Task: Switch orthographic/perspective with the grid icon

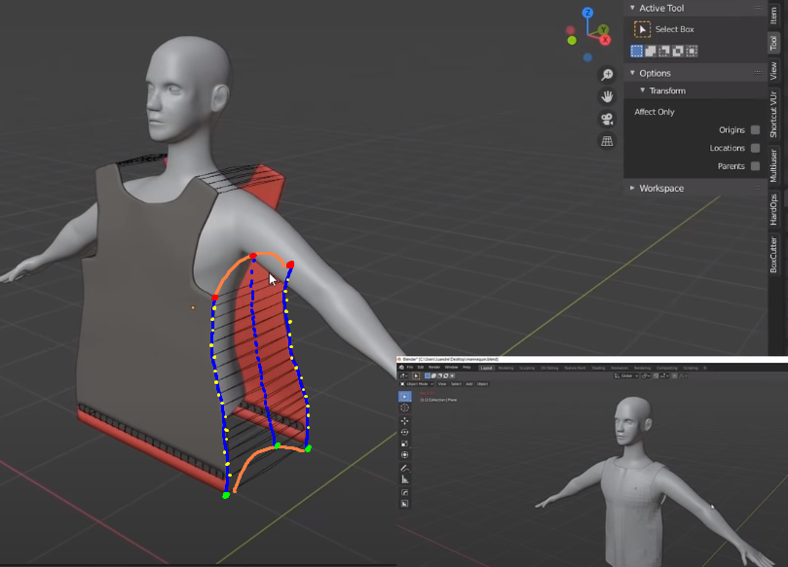Action: (x=607, y=141)
